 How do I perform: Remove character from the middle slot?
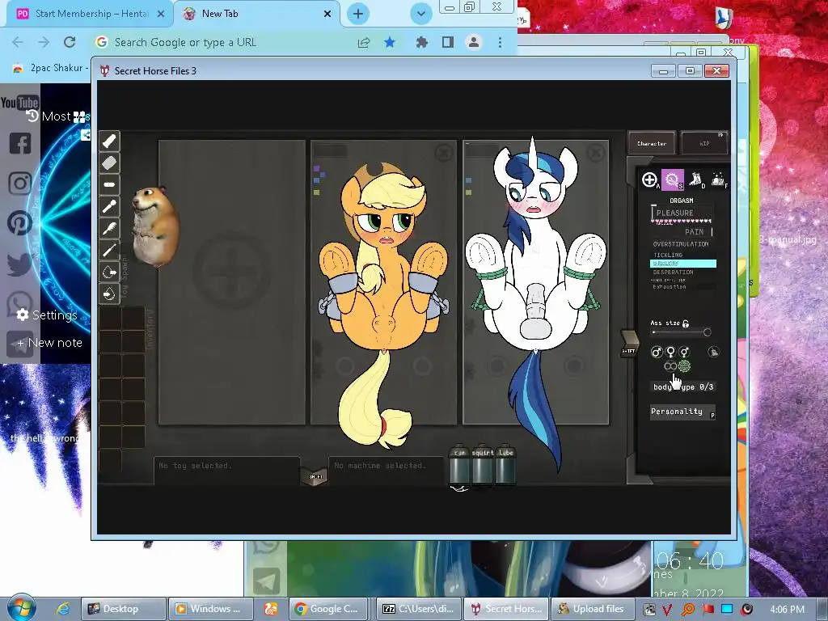pos(444,153)
